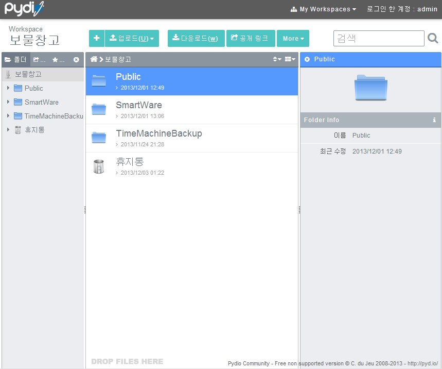Viewport: 442px width, 369px height.
Task: Open the view mode switcher dropdown
Action: [290, 59]
